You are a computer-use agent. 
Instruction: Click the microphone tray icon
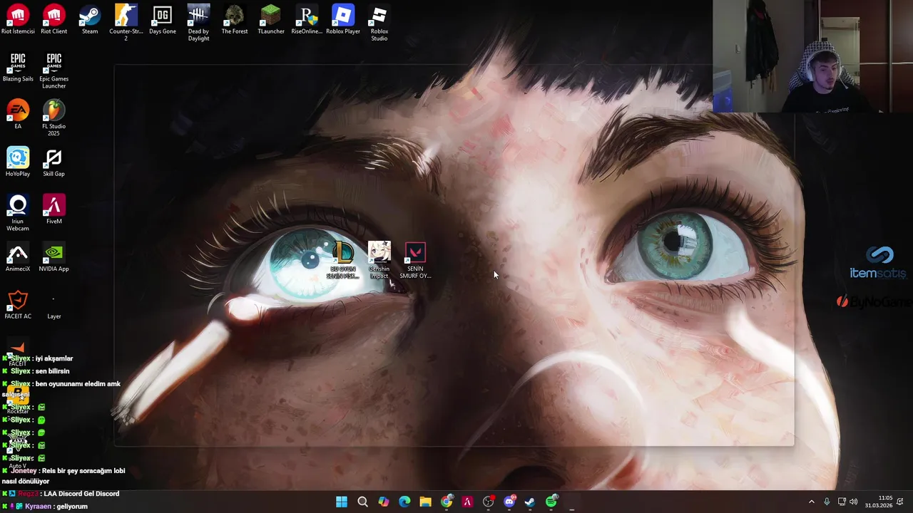click(827, 502)
